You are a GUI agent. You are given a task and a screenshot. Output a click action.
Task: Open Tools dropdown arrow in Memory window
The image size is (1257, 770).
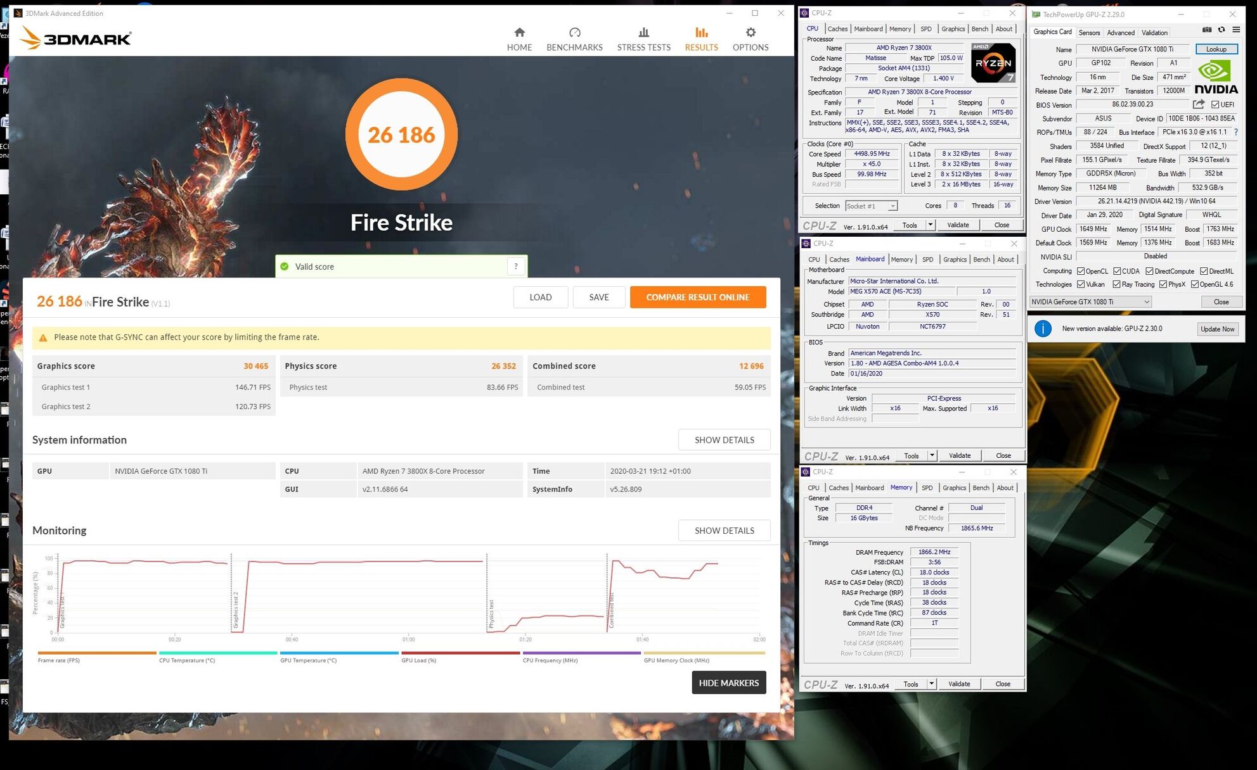point(931,684)
